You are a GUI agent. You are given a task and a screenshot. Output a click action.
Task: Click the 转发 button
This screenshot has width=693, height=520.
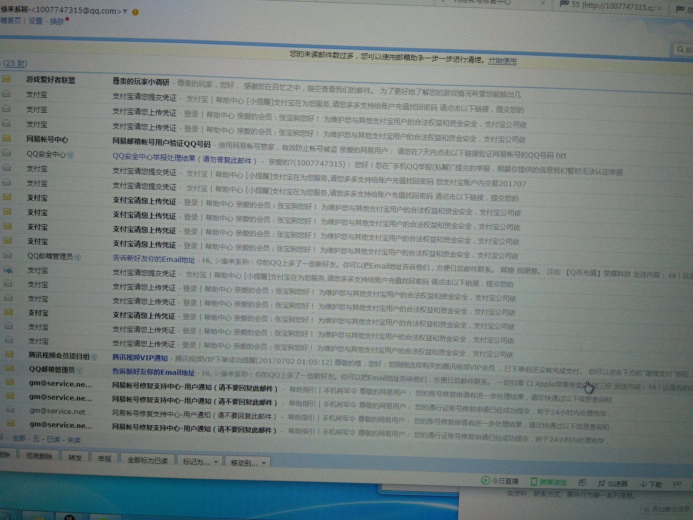click(75, 457)
